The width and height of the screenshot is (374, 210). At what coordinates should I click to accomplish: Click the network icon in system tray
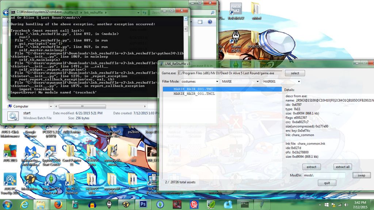[340, 205]
